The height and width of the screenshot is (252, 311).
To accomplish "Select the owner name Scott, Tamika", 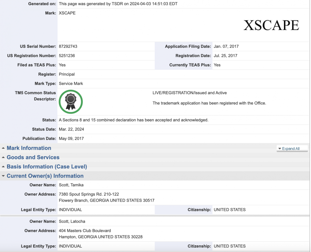I will click(71, 185).
